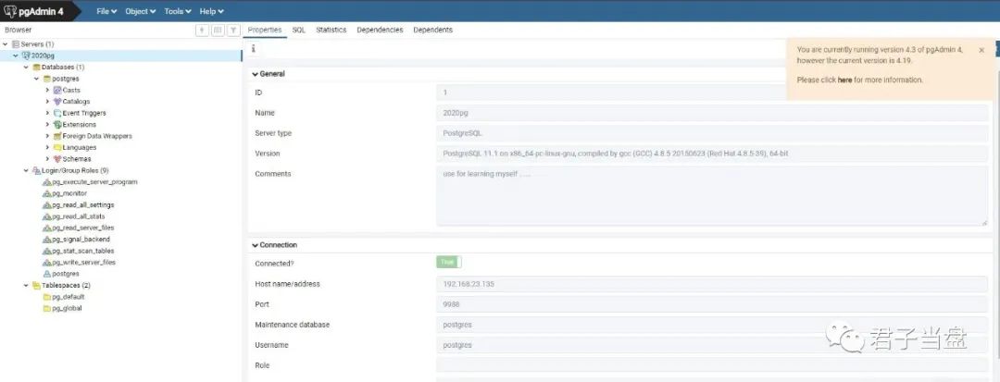This screenshot has height=382, width=1000.
Task: Switch to the Dependents tab
Action: coord(433,30)
